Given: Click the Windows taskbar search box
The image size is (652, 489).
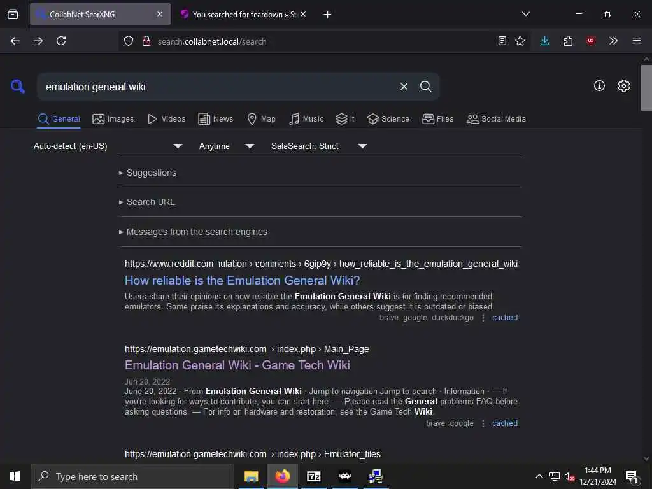Looking at the screenshot, I should (x=132, y=476).
